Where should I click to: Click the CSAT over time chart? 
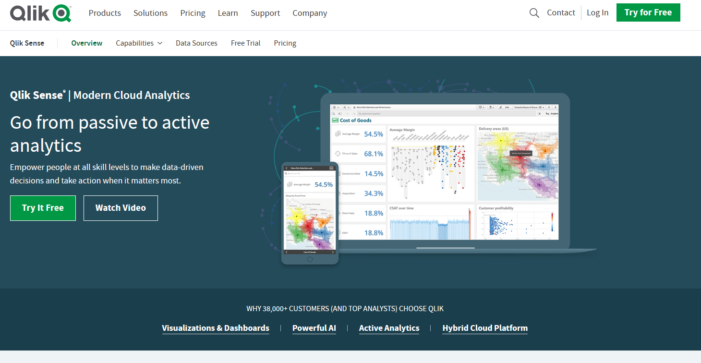pyautogui.click(x=431, y=222)
